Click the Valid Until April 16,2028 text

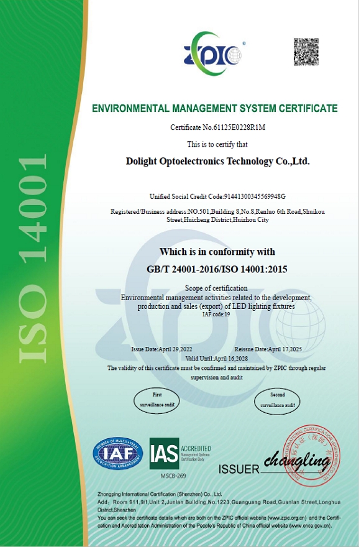[216, 358]
